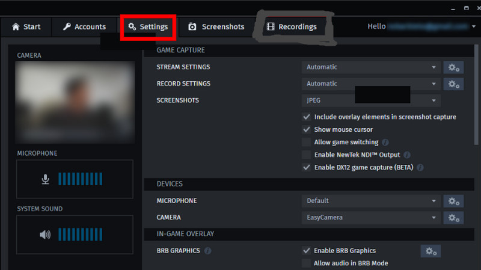Click the camera icon on Screenshots tab
Screen dimensions: 481x270
192,26
